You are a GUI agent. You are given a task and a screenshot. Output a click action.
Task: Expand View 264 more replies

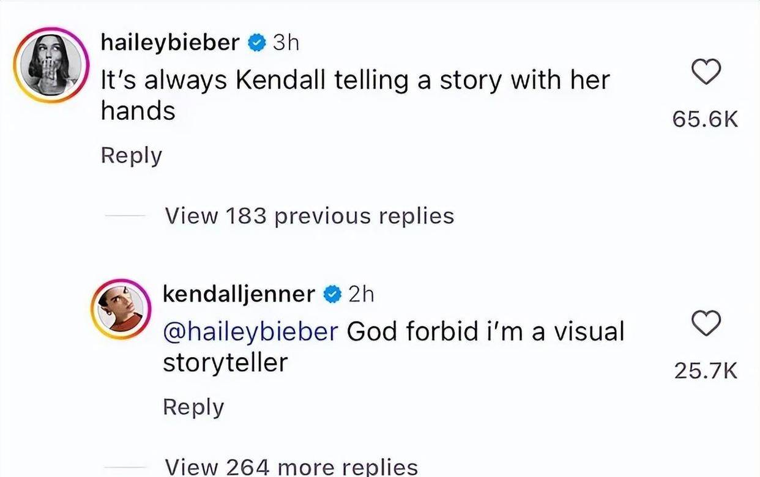click(291, 467)
